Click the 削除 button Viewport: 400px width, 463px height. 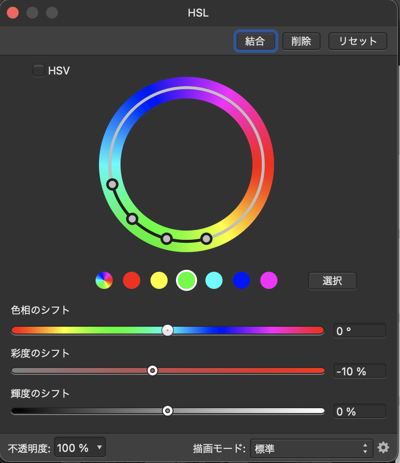[301, 42]
